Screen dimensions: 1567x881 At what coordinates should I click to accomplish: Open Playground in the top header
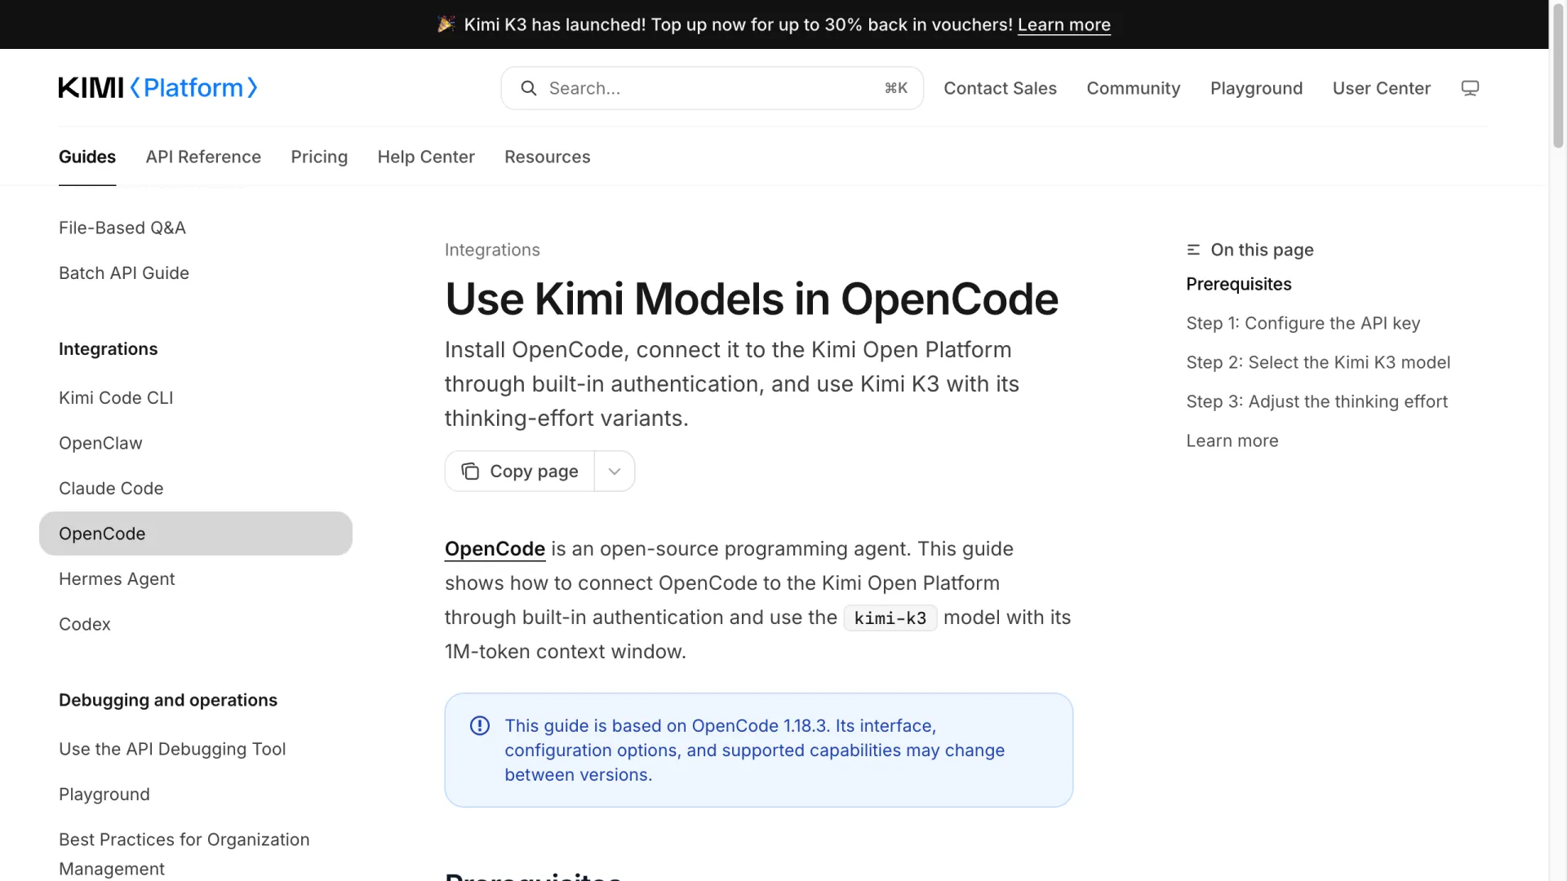pyautogui.click(x=1257, y=88)
